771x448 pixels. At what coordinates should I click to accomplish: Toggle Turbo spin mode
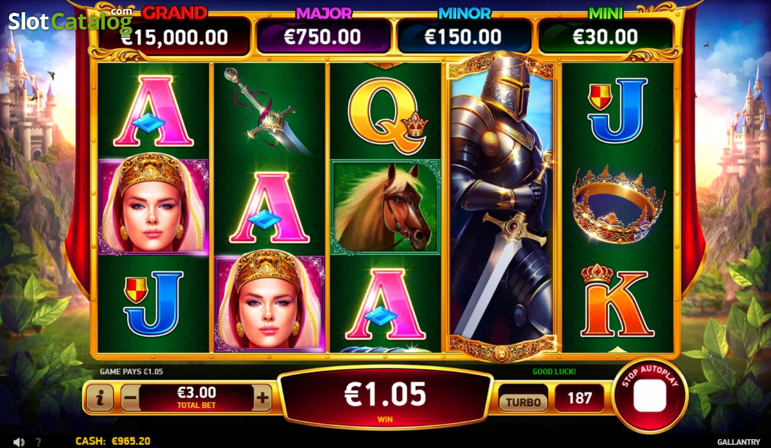point(524,402)
